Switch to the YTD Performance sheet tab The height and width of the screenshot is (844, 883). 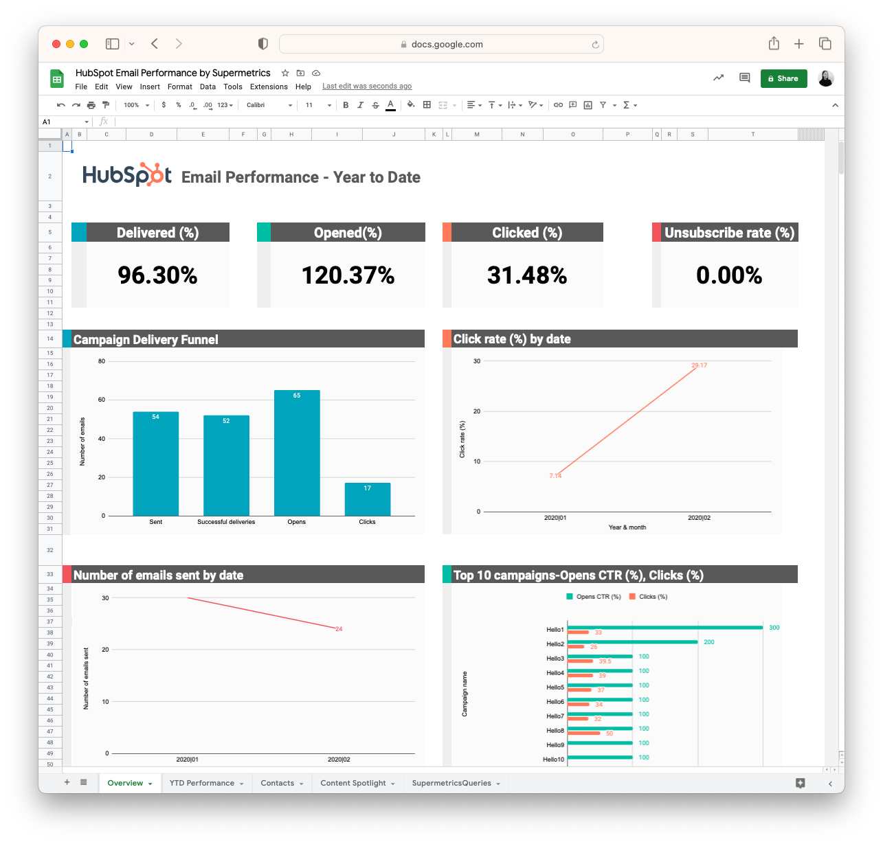coord(202,783)
